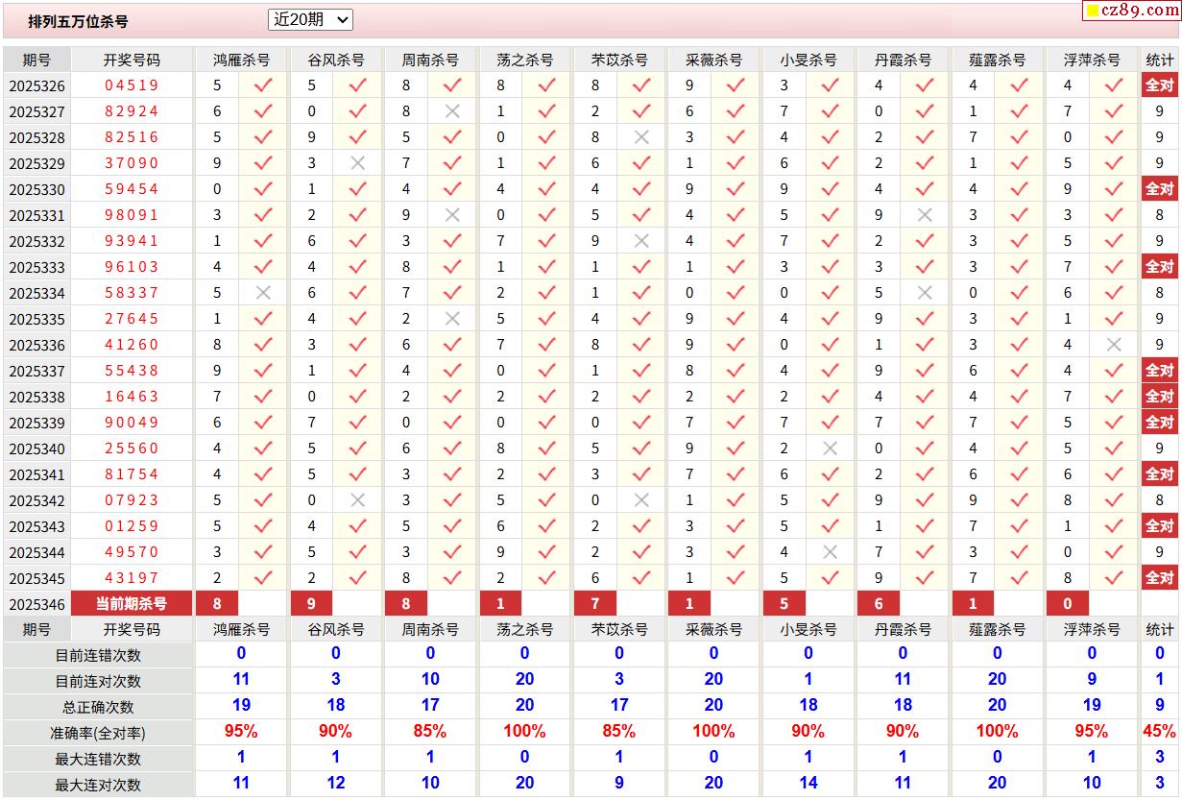Click the 鸿雁杀号 header in the top header row
Image resolution: width=1182 pixels, height=800 pixels.
pyautogui.click(x=241, y=60)
